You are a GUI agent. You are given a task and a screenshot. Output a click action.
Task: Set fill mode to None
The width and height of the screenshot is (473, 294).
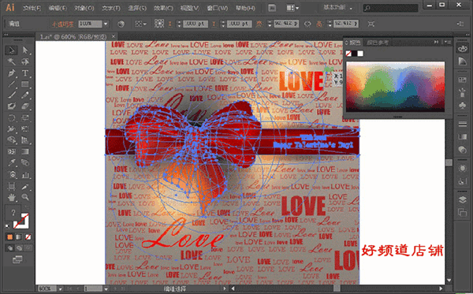coord(28,237)
